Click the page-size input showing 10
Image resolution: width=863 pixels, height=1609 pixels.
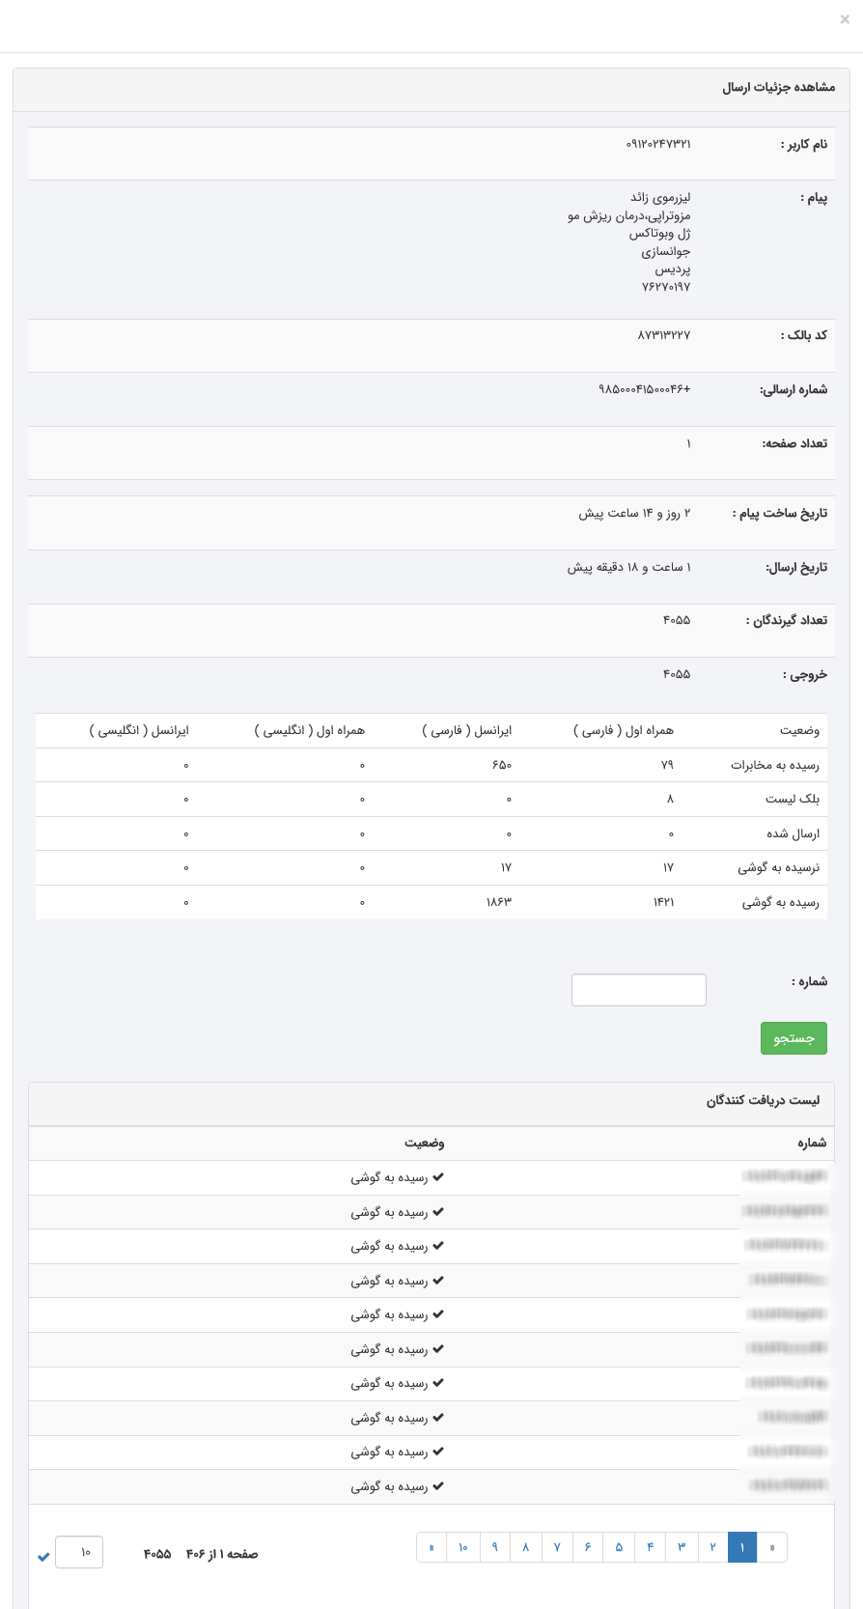pyautogui.click(x=79, y=1552)
